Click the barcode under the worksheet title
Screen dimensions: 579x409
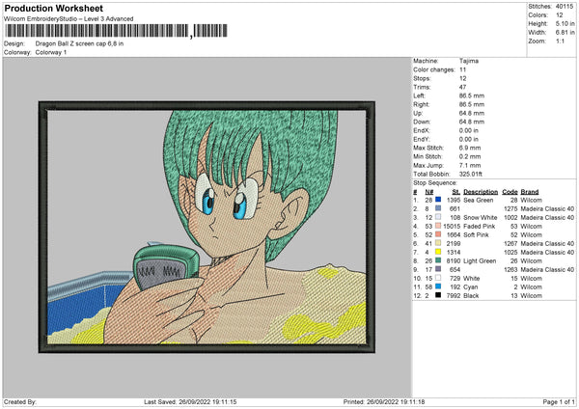[x=116, y=31]
